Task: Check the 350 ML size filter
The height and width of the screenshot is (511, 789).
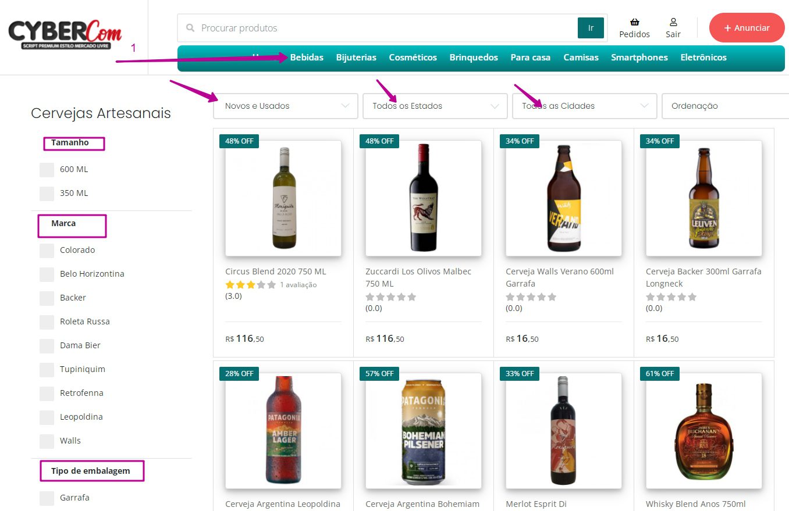Action: pos(47,194)
